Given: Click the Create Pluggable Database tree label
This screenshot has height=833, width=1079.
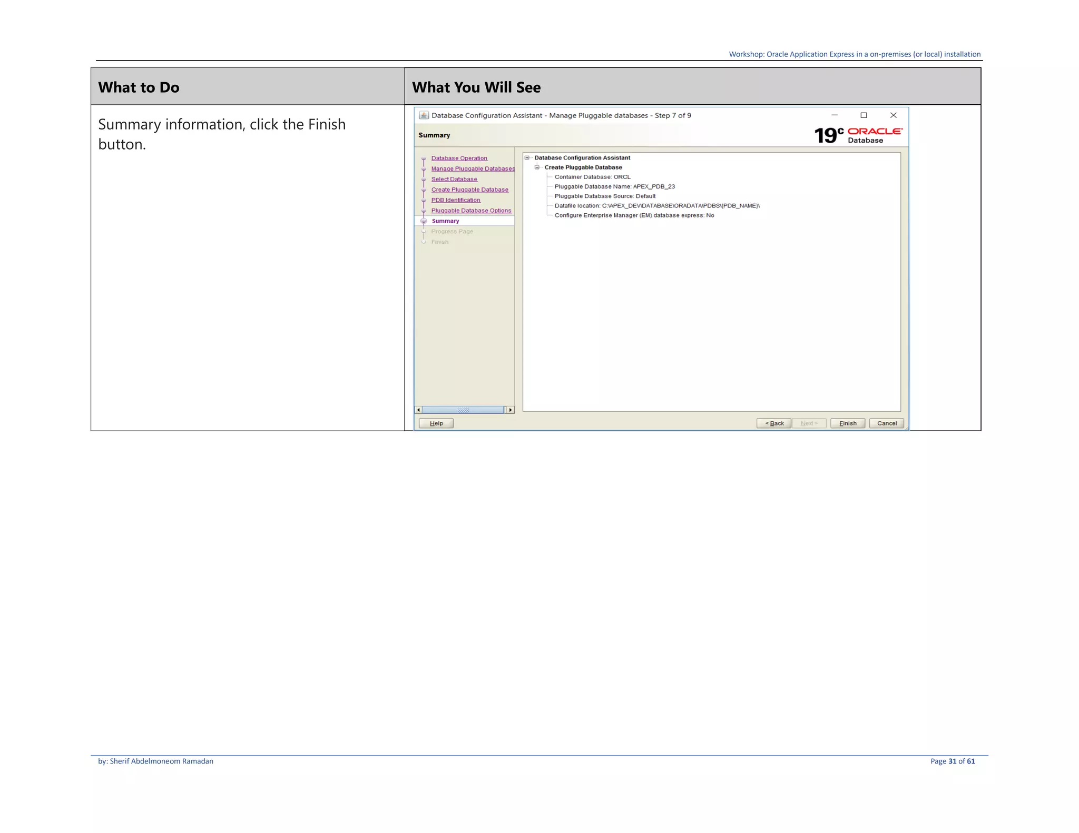Looking at the screenshot, I should point(583,167).
